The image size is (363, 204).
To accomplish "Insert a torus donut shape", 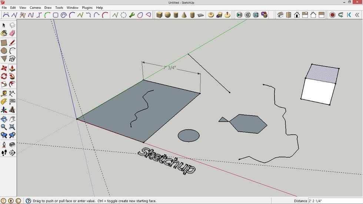I will tap(211, 15).
